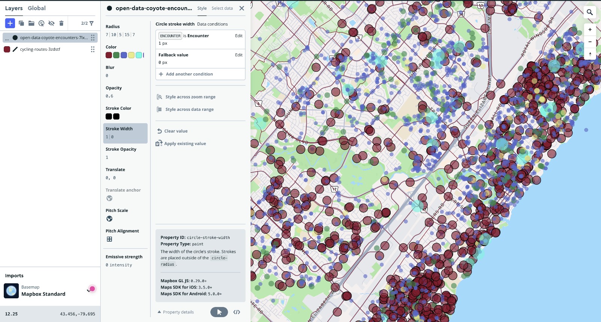Zoom in on the map
Screen dimensions: 601x322
pyautogui.click(x=590, y=30)
